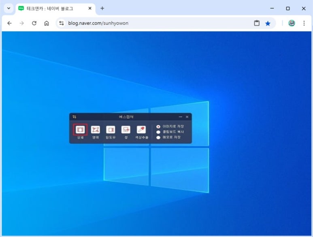Viewport: 313px width, 237px height.
Task: Select the full-screen capture icon in 에스캡처
Action: tap(80, 130)
